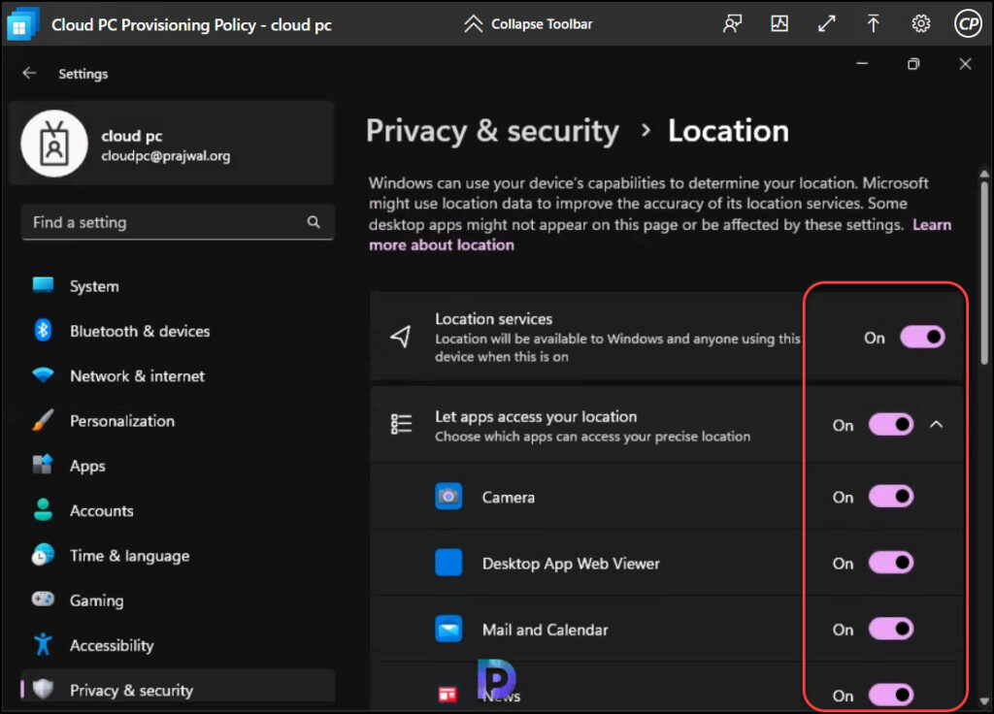Click the upload arrow icon in toolbar
Image resolution: width=994 pixels, height=714 pixels.
click(x=873, y=24)
